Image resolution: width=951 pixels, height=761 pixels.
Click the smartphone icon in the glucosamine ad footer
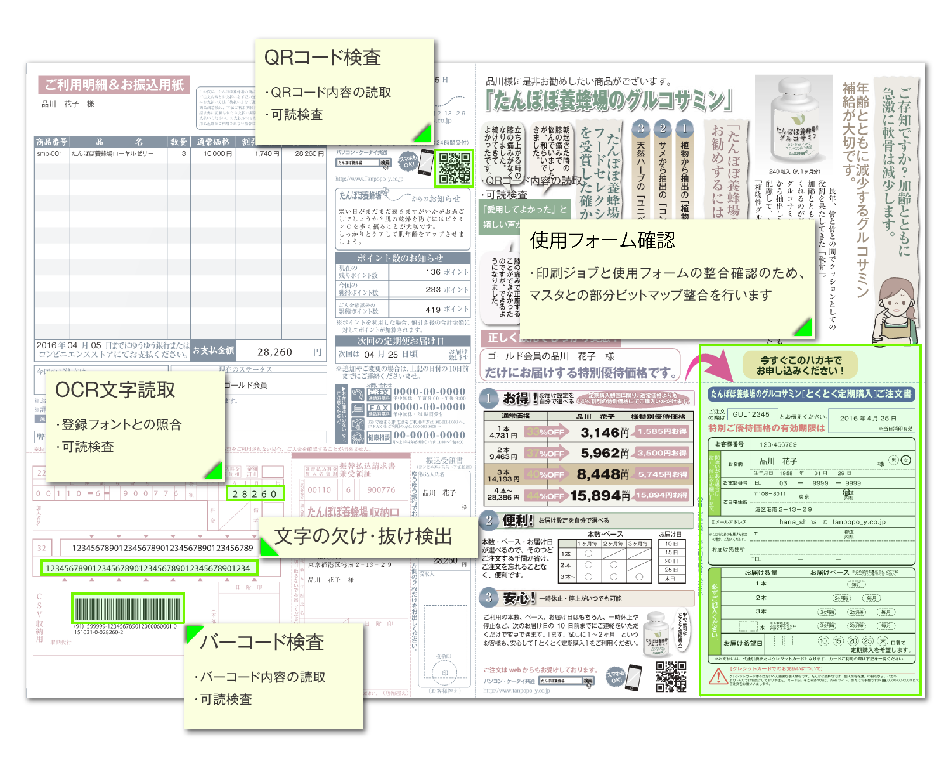click(x=634, y=677)
